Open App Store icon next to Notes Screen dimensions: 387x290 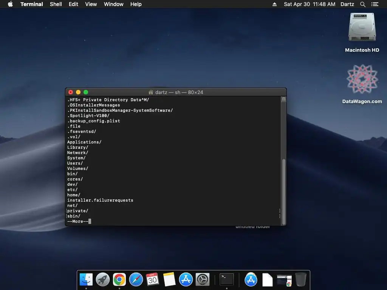point(186,280)
